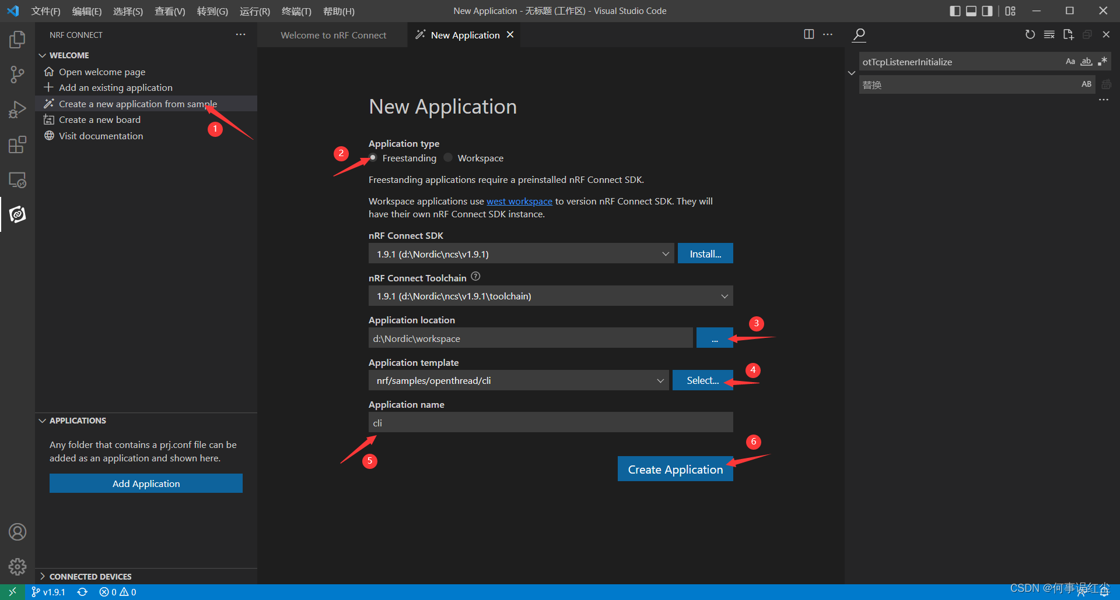
Task: Toggle replace field chevron
Action: click(852, 73)
